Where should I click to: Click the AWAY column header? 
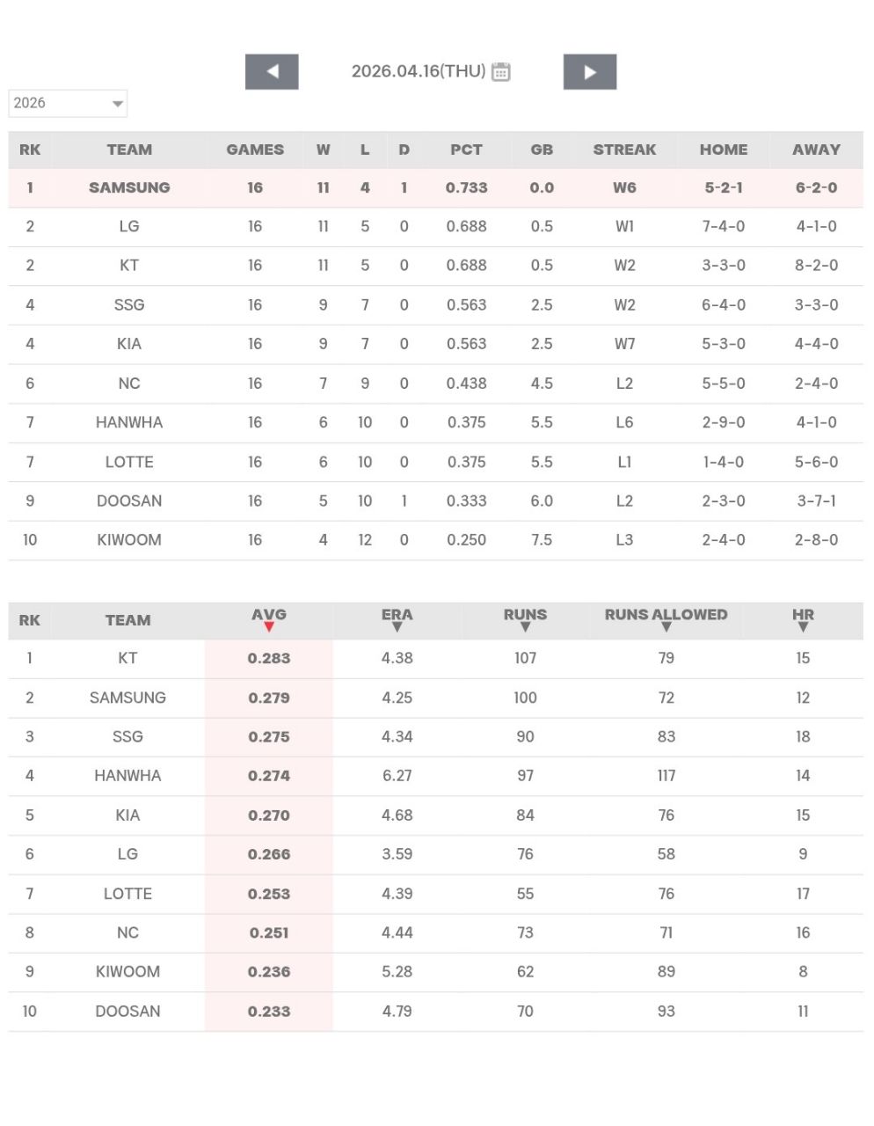tap(816, 150)
